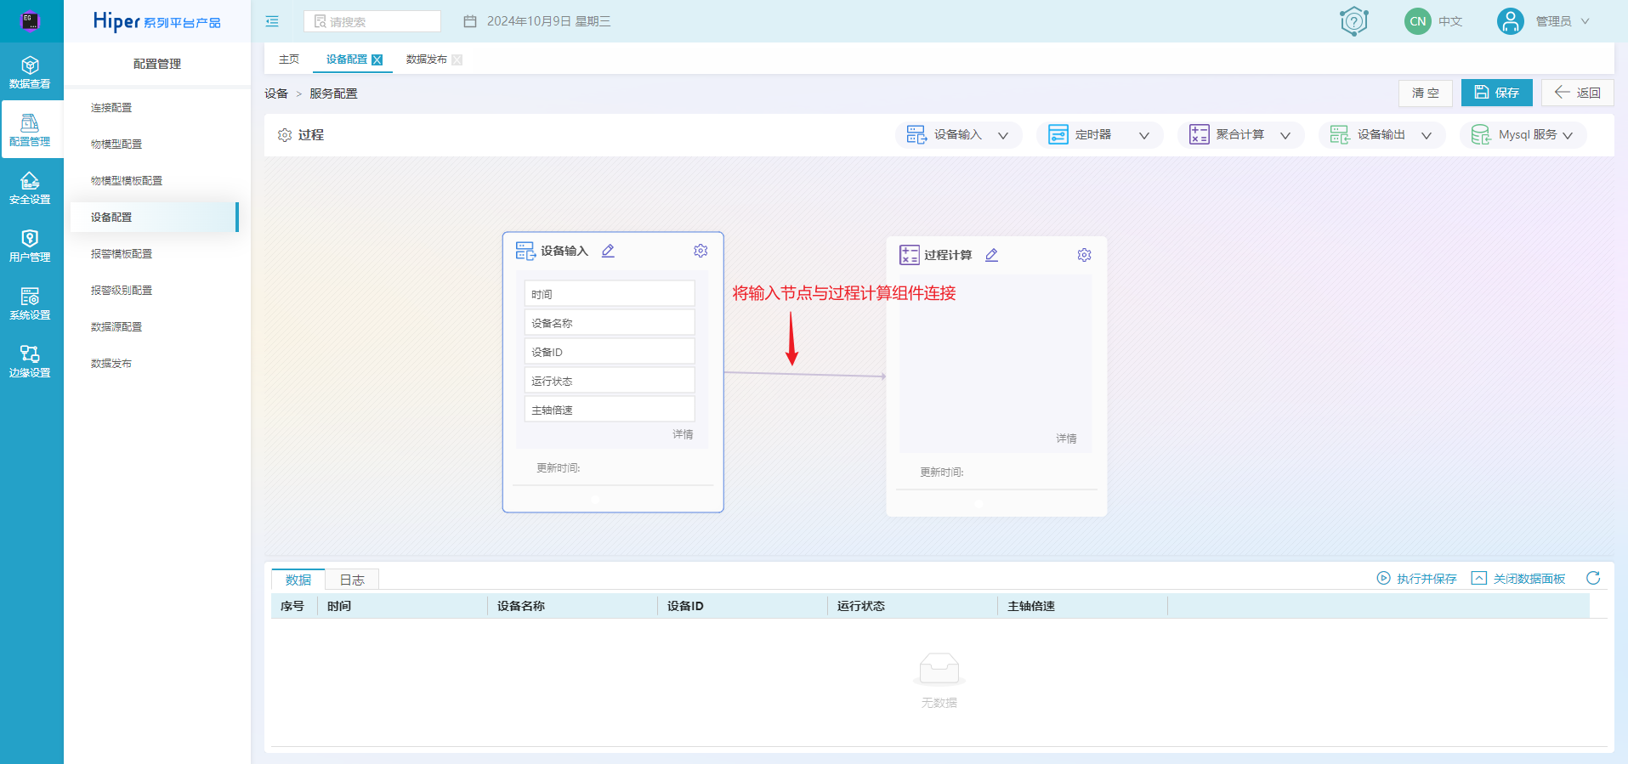Click the 过程 gear icon

click(285, 135)
